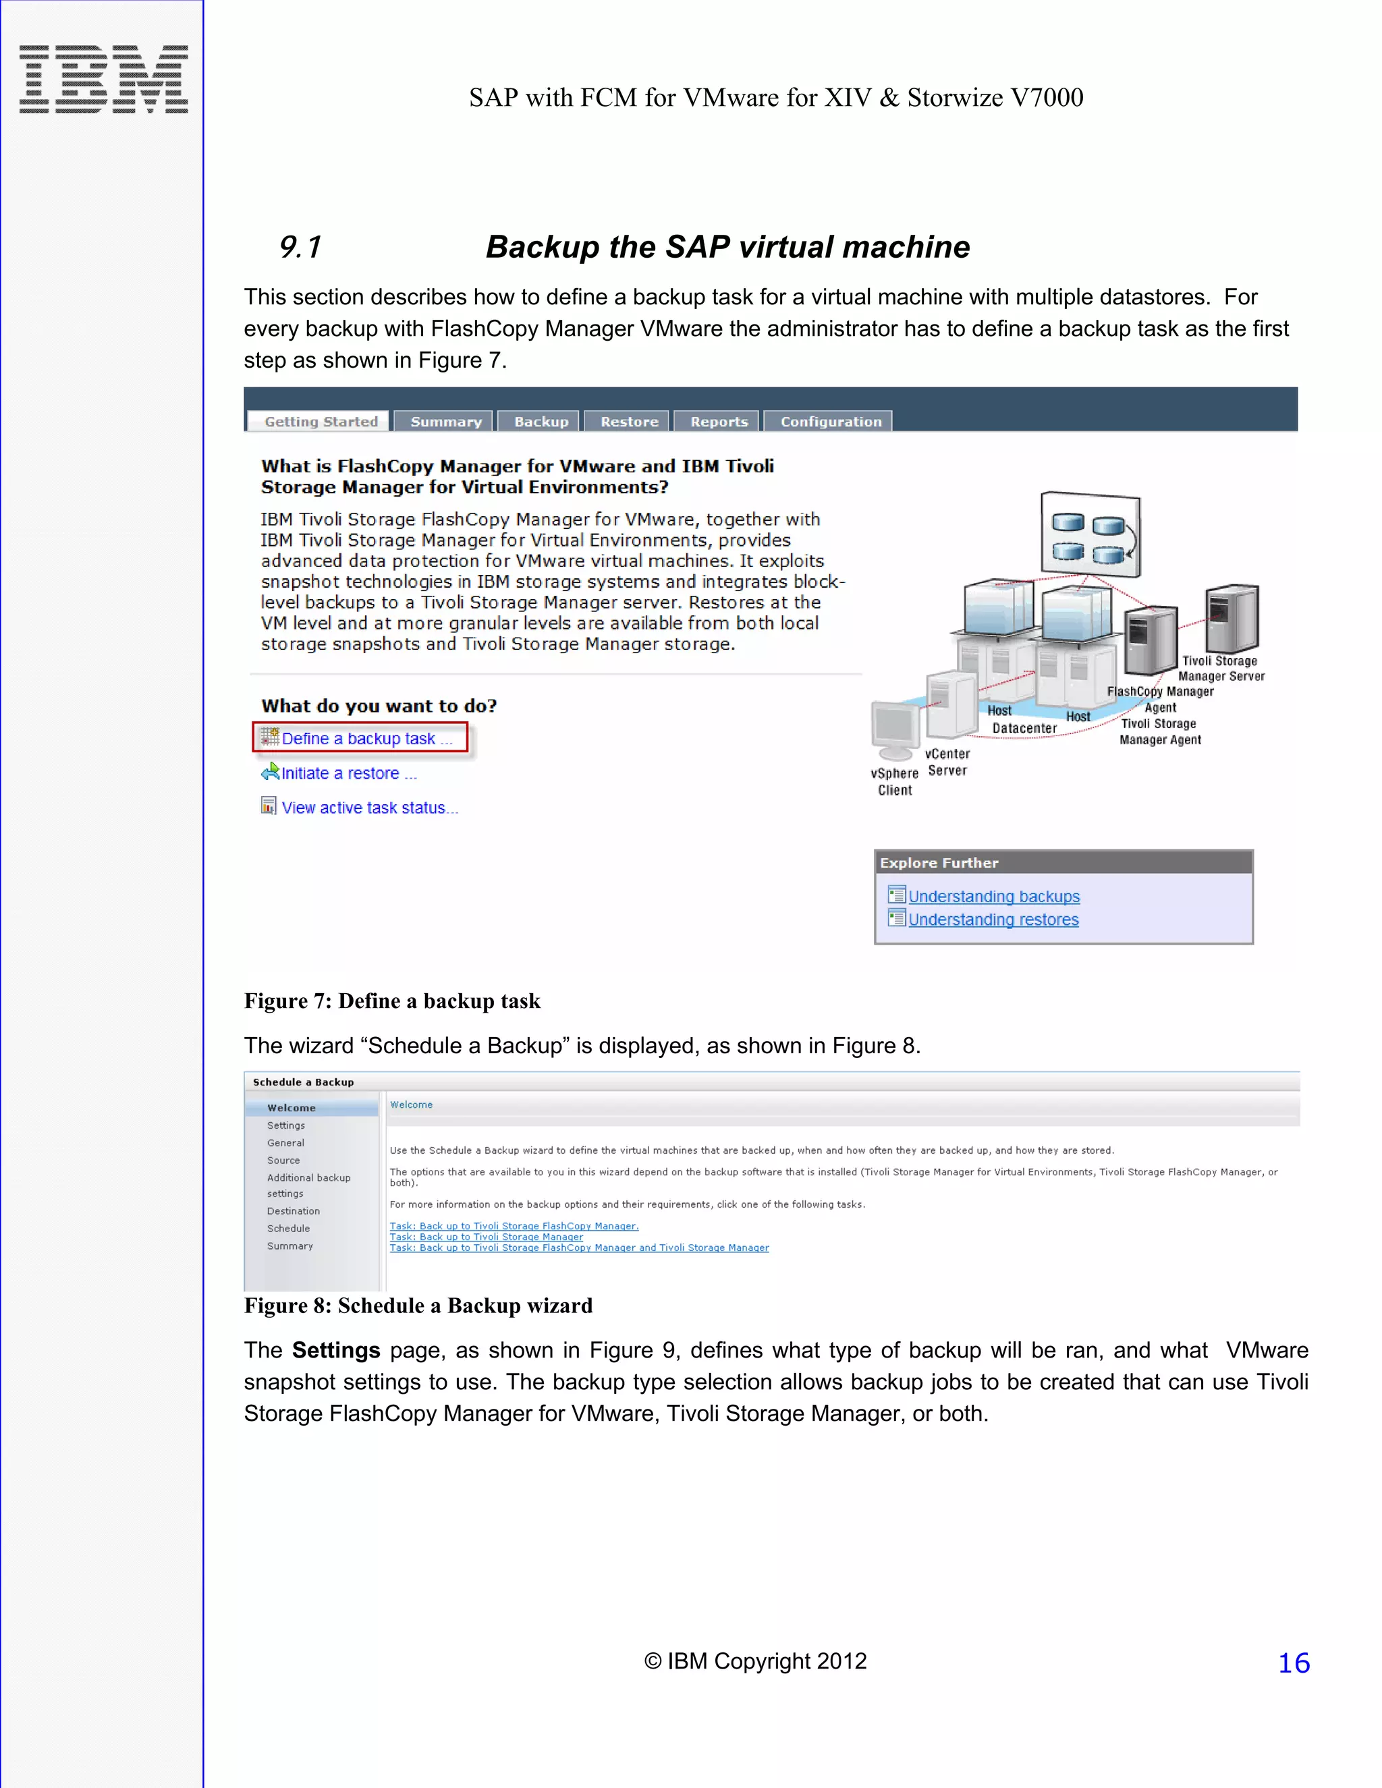Viewport: 1382px width, 1788px height.
Task: Open the Understanding backups link
Action: coord(994,897)
